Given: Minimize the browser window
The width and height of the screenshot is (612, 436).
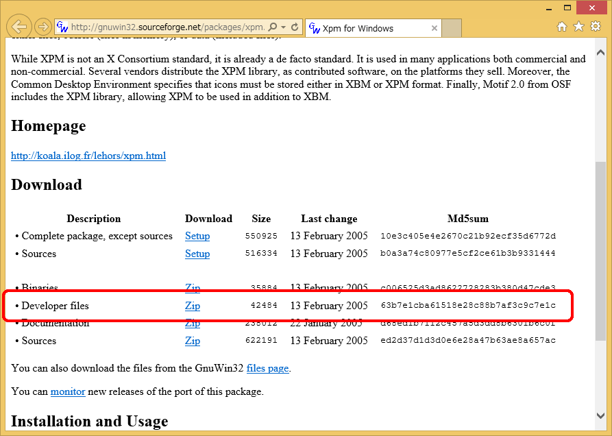Looking at the screenshot, I should pyautogui.click(x=549, y=8).
